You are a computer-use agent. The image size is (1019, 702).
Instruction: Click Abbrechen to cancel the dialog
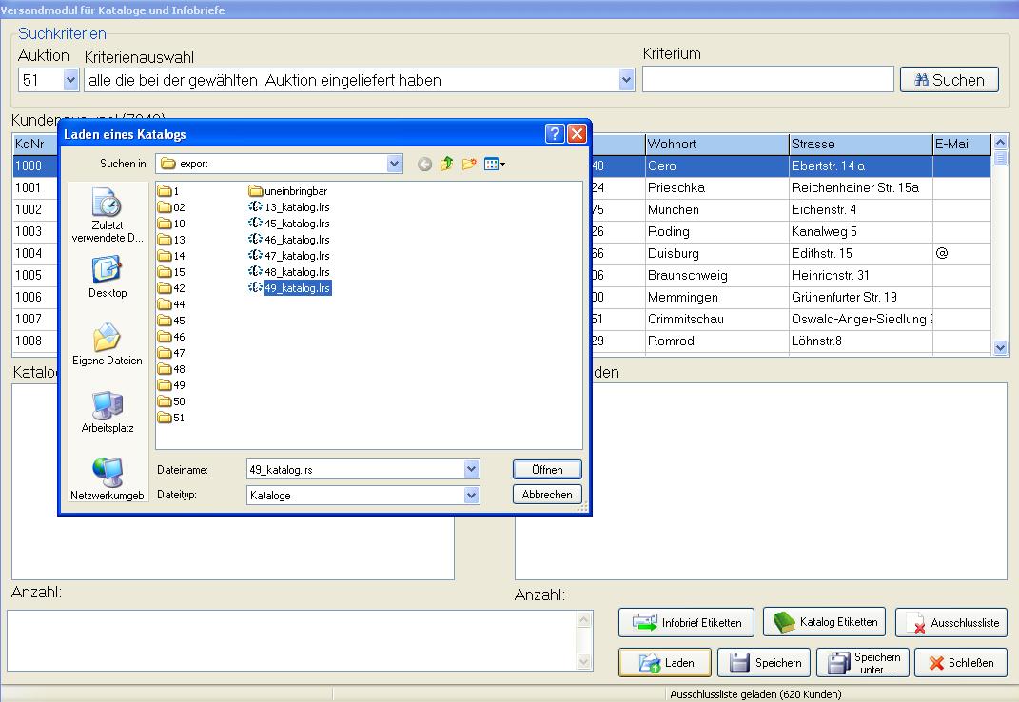coord(547,495)
